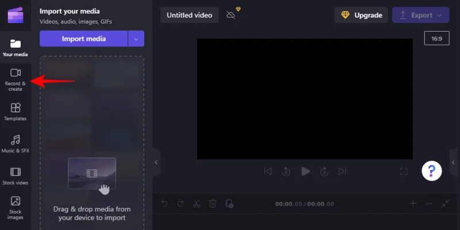460x230 pixels.
Task: Click the scissors split tool
Action: tap(196, 204)
